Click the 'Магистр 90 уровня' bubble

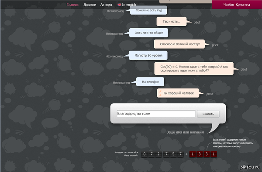148,55
